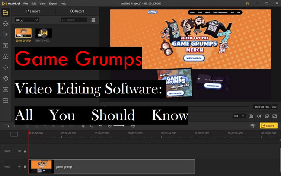Open the Edit menu

[x=34, y=3]
